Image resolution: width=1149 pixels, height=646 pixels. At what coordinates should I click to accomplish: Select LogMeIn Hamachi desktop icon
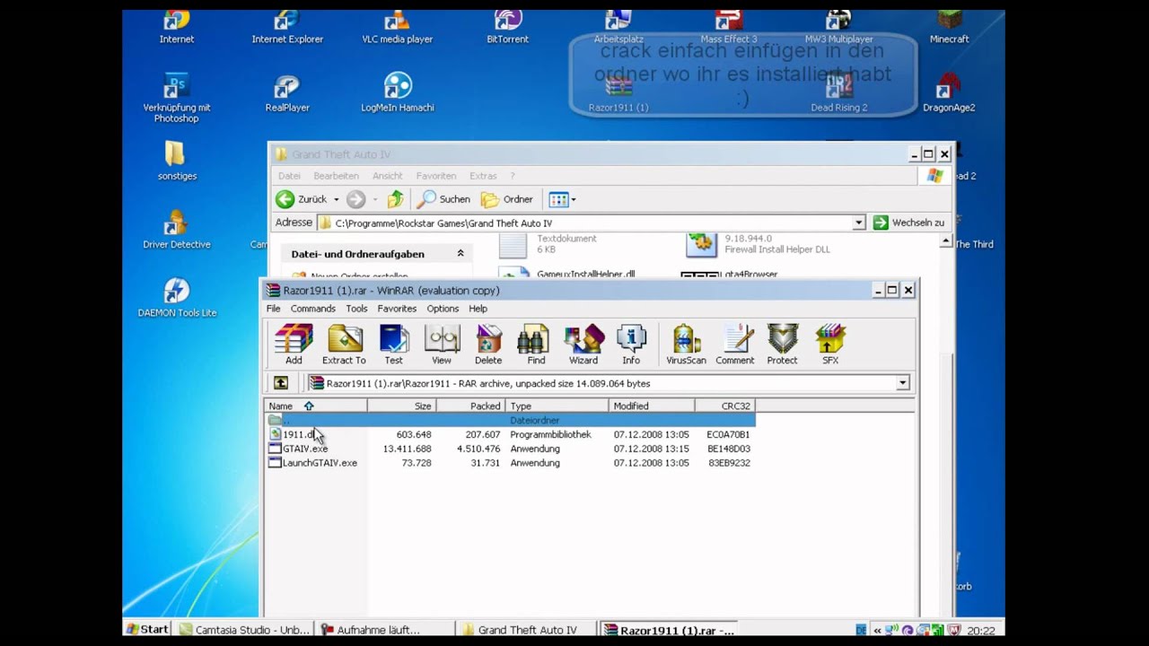click(x=398, y=93)
